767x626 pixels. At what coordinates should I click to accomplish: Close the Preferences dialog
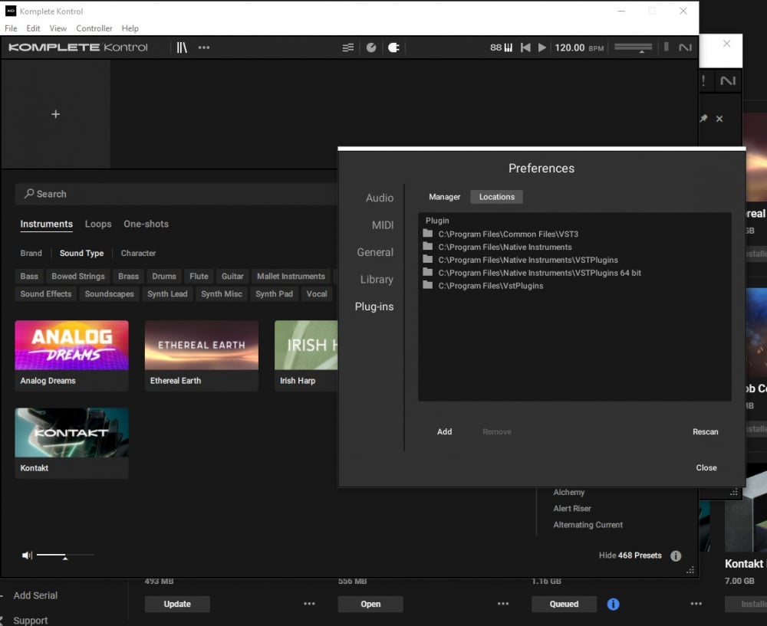click(x=706, y=467)
